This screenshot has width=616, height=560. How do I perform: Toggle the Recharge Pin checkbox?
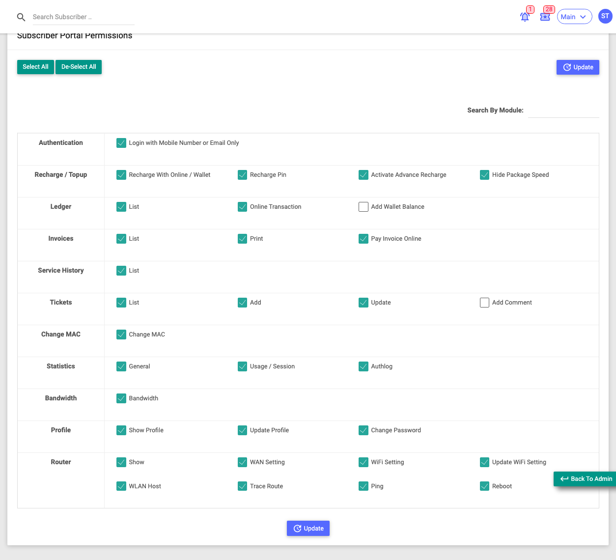coord(242,175)
